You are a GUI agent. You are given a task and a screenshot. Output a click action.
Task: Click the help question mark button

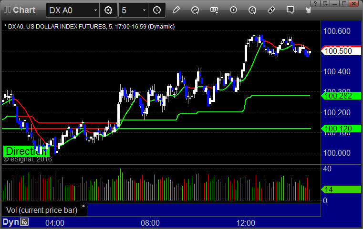pyautogui.click(x=315, y=3)
